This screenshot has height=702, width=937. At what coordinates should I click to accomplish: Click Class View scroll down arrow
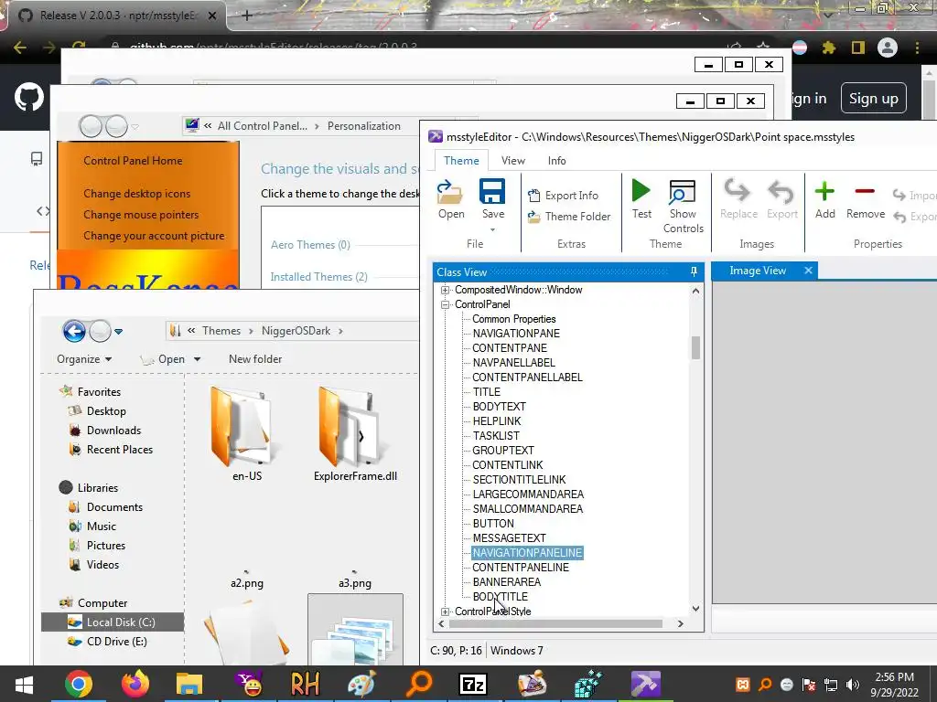pyautogui.click(x=695, y=608)
